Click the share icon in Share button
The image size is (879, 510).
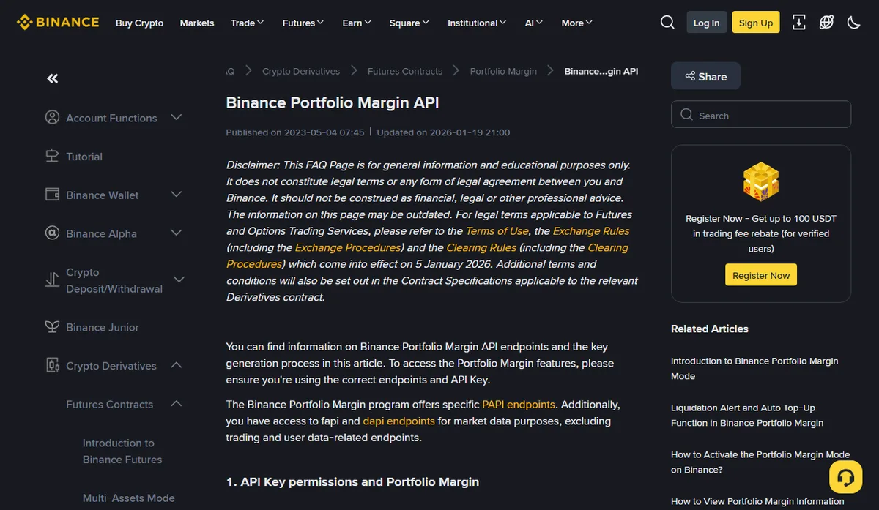coord(690,76)
